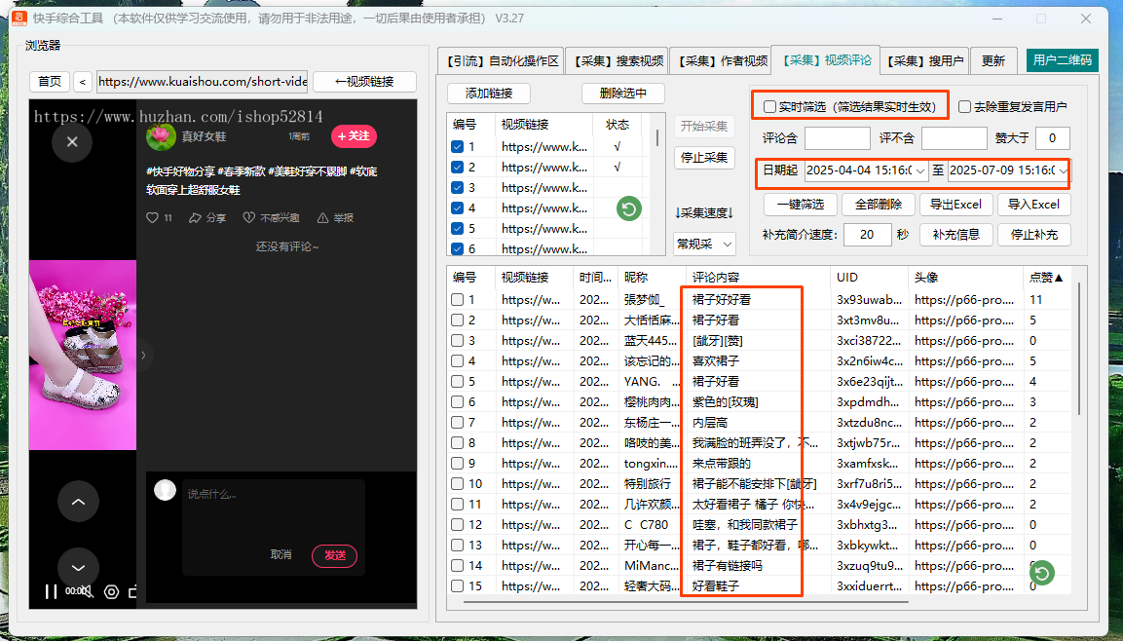Click the user avatar beside comment box
1123x641 pixels.
[165, 490]
